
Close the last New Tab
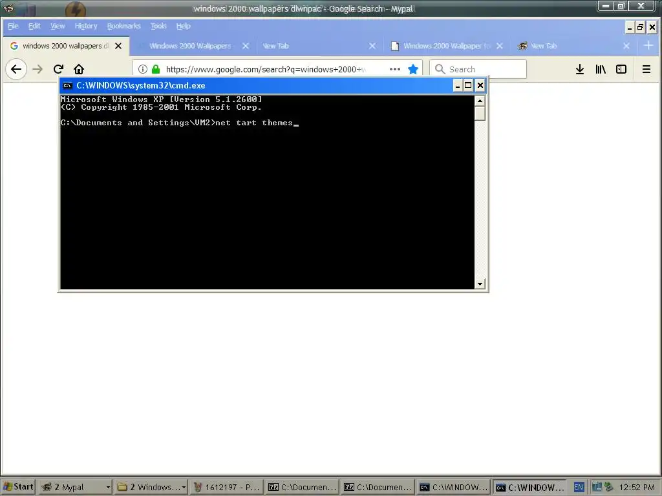click(626, 46)
